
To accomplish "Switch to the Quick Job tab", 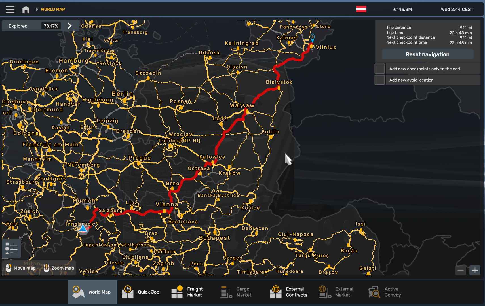I will click(x=141, y=292).
